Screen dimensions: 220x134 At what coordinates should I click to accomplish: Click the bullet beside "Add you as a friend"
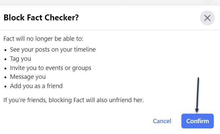tap(6, 86)
